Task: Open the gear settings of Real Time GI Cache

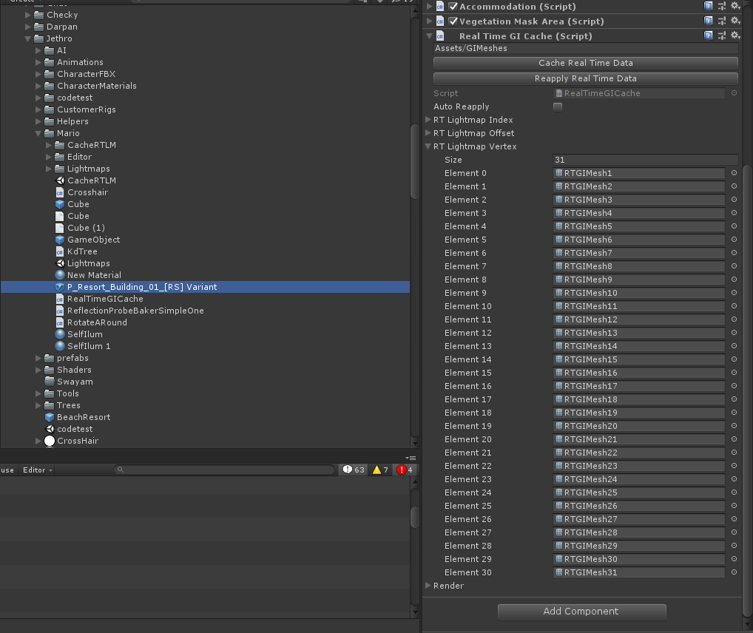Action: (735, 35)
